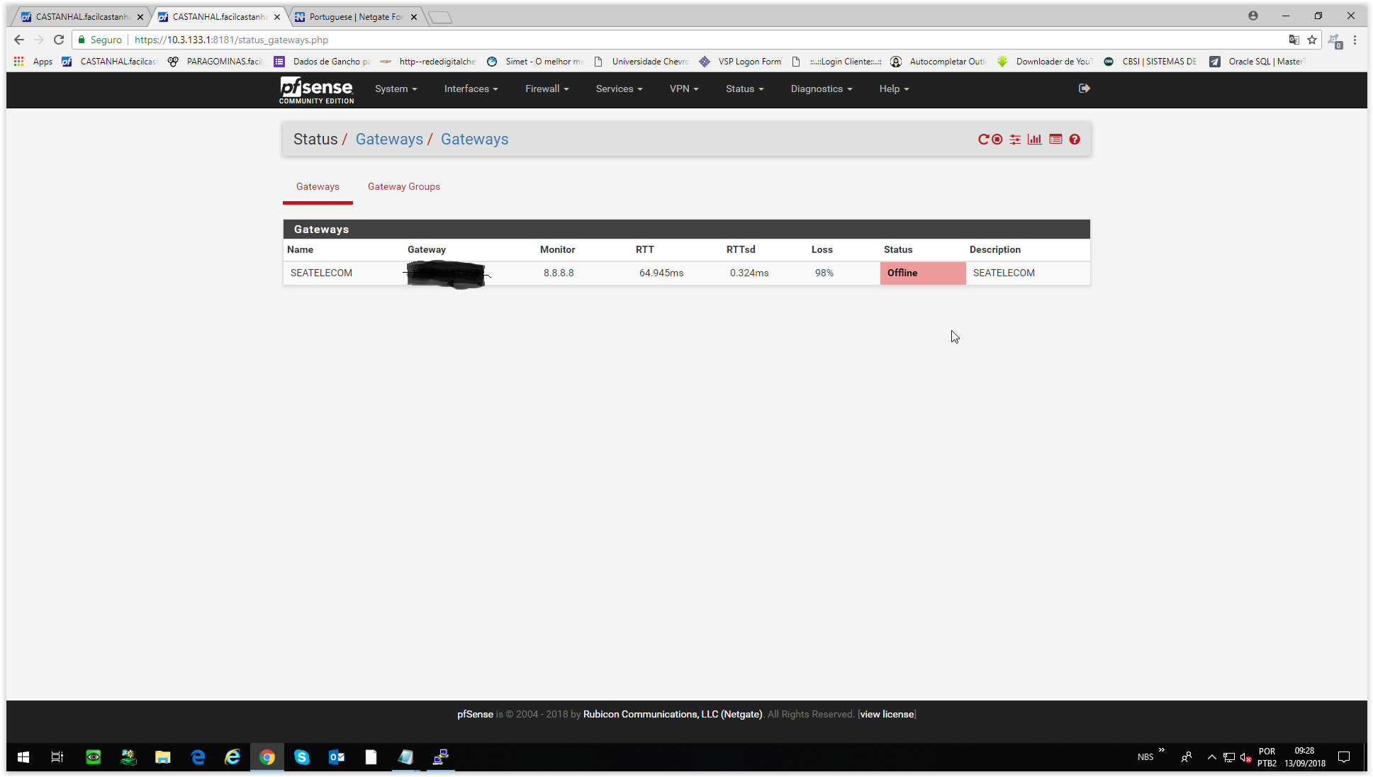
Task: Bookmark page with star icon
Action: pos(1312,40)
